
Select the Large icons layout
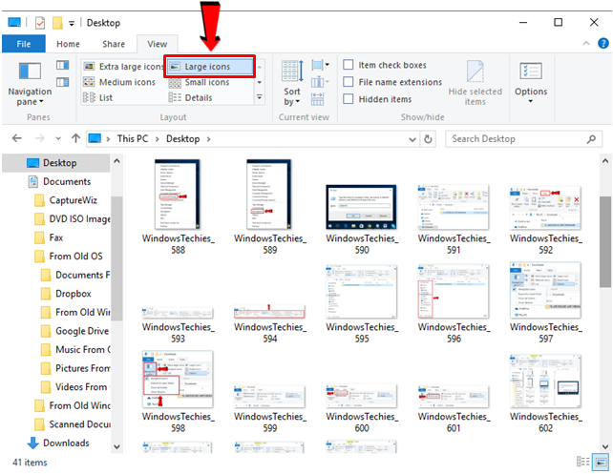pyautogui.click(x=210, y=67)
